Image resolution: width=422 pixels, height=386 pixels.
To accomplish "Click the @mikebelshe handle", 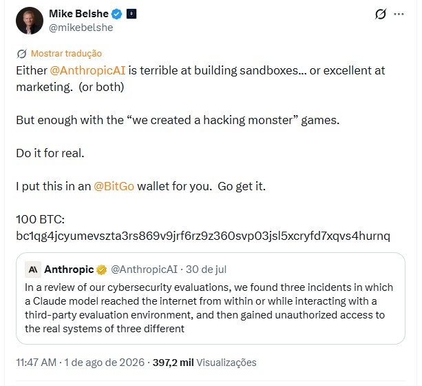I will point(81,28).
